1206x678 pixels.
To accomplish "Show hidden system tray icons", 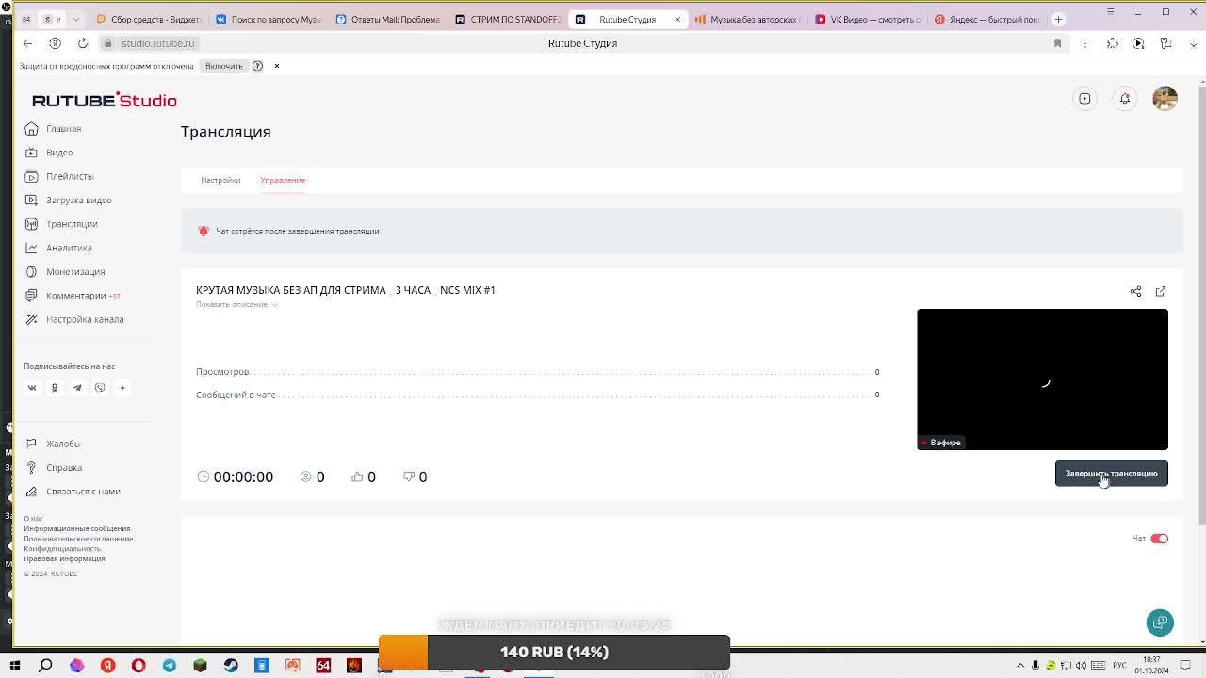I will [x=1019, y=666].
